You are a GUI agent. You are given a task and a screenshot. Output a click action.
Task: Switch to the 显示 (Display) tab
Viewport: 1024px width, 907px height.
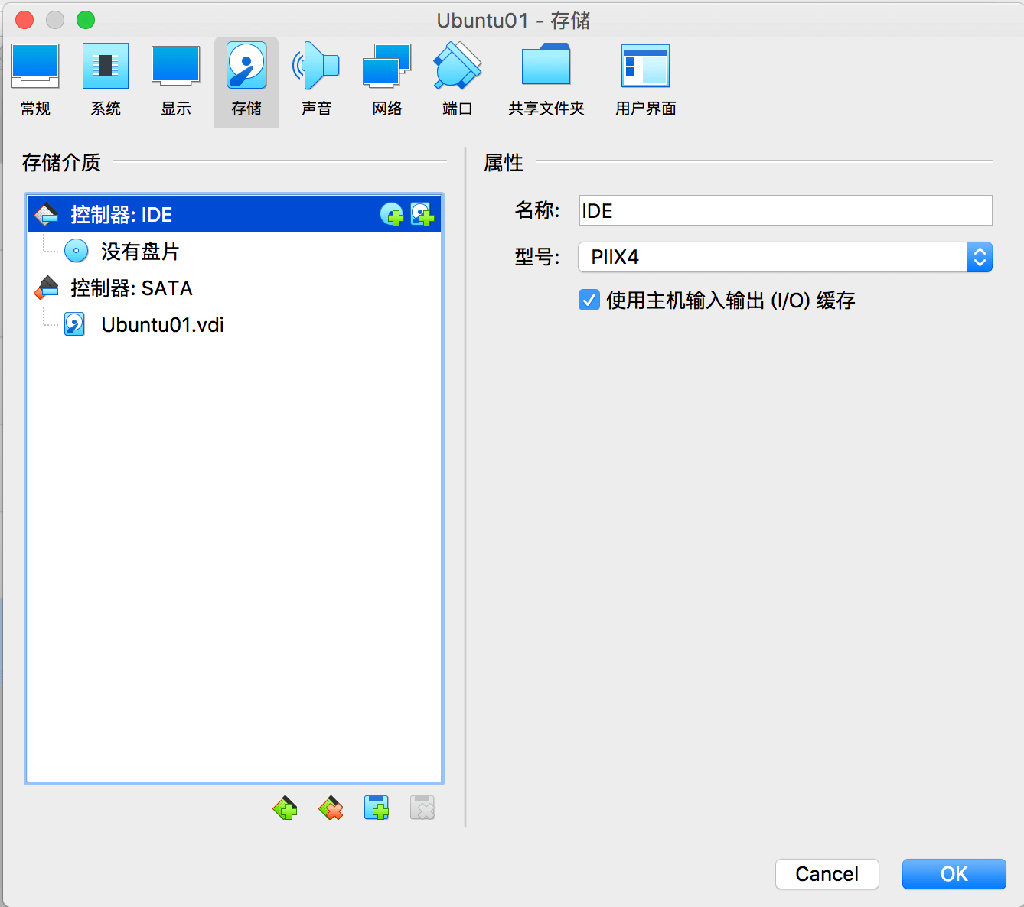point(176,81)
